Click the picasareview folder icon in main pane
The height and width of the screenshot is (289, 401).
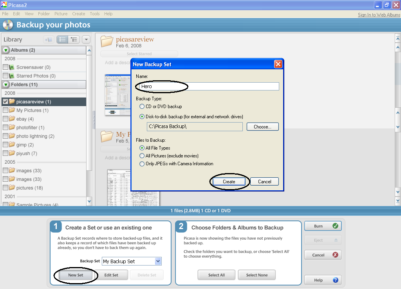(x=107, y=41)
